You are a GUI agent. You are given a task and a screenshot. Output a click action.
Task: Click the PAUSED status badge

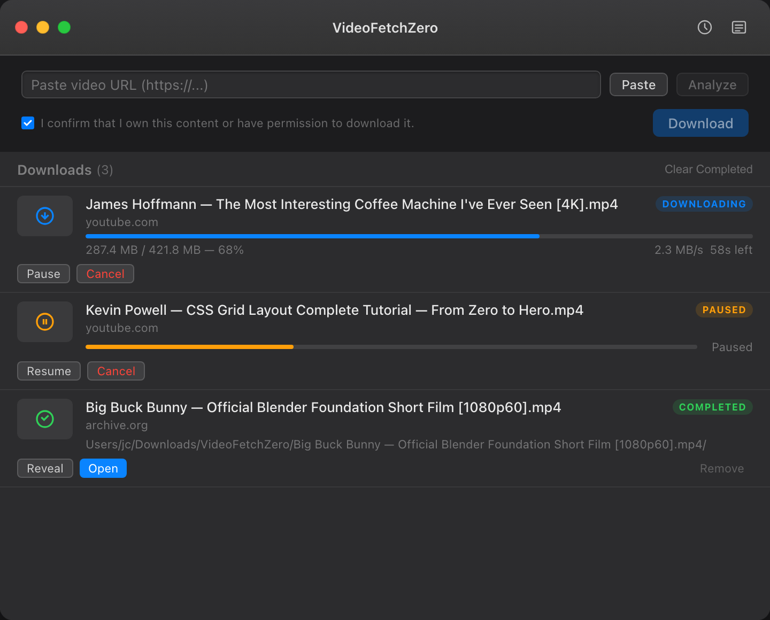tap(724, 309)
